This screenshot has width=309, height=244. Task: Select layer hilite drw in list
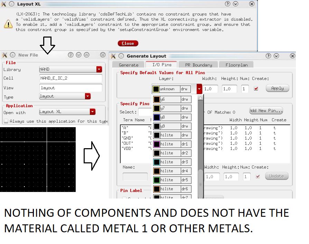pos(172,135)
